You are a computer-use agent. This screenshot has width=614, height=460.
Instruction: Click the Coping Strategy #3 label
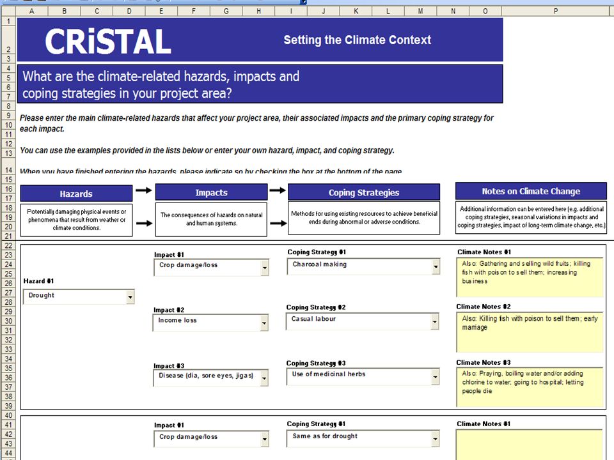316,364
